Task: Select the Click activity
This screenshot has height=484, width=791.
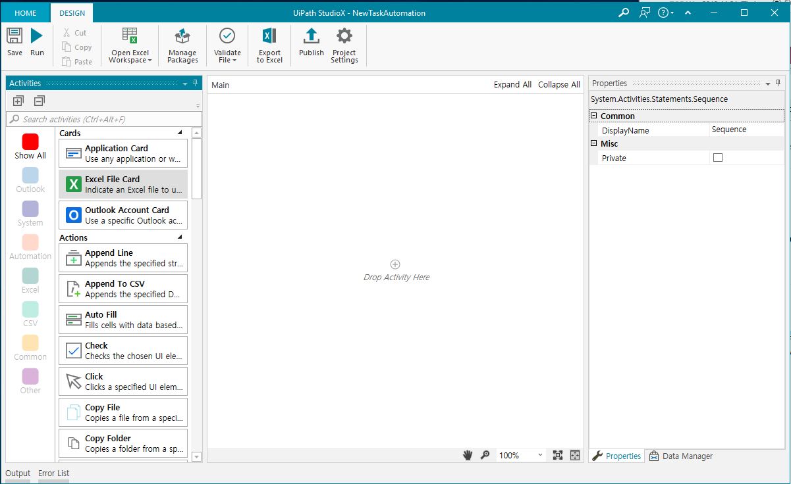Action: click(123, 381)
